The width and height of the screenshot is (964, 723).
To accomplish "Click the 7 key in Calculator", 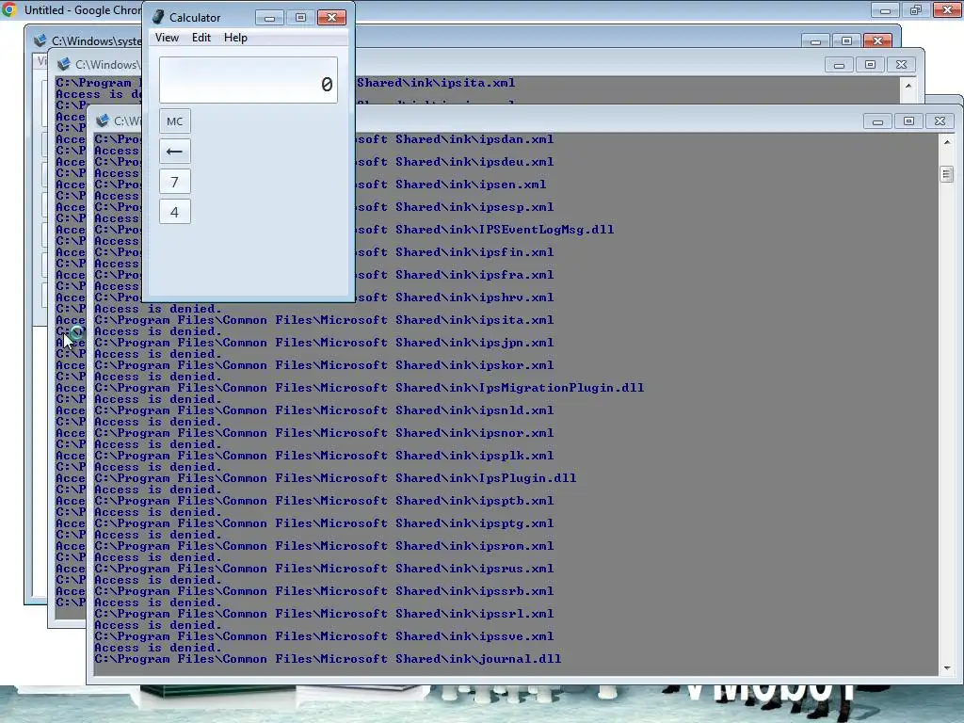I will pyautogui.click(x=174, y=182).
